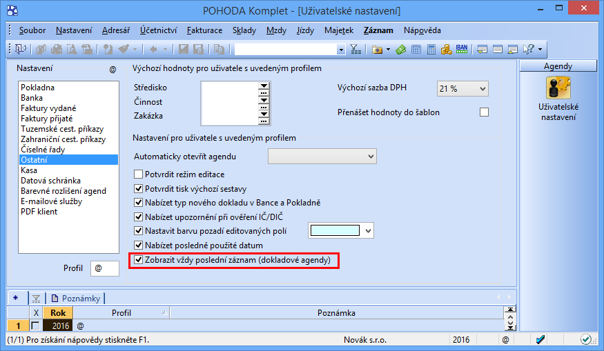The width and height of the screenshot is (604, 351).
Task: Toggle Nabízet typ nového dokladu checkbox
Action: pos(138,203)
